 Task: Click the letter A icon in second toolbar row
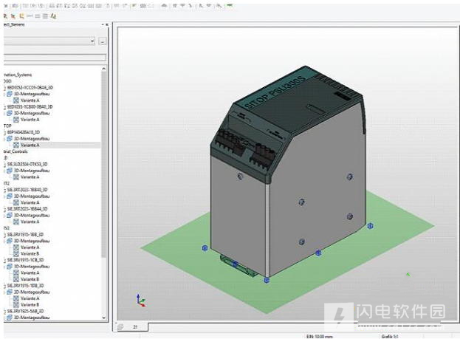tap(53, 16)
